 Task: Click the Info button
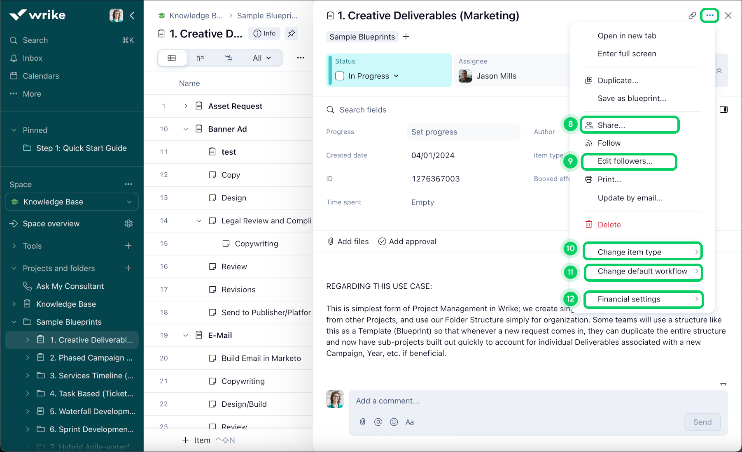264,33
